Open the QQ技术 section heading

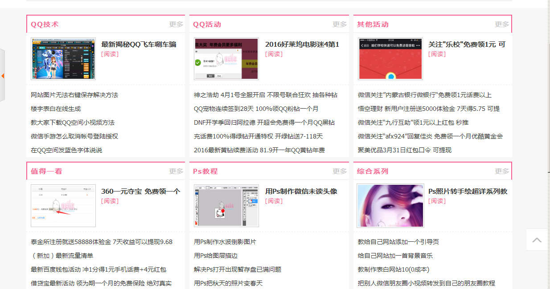[x=45, y=24]
